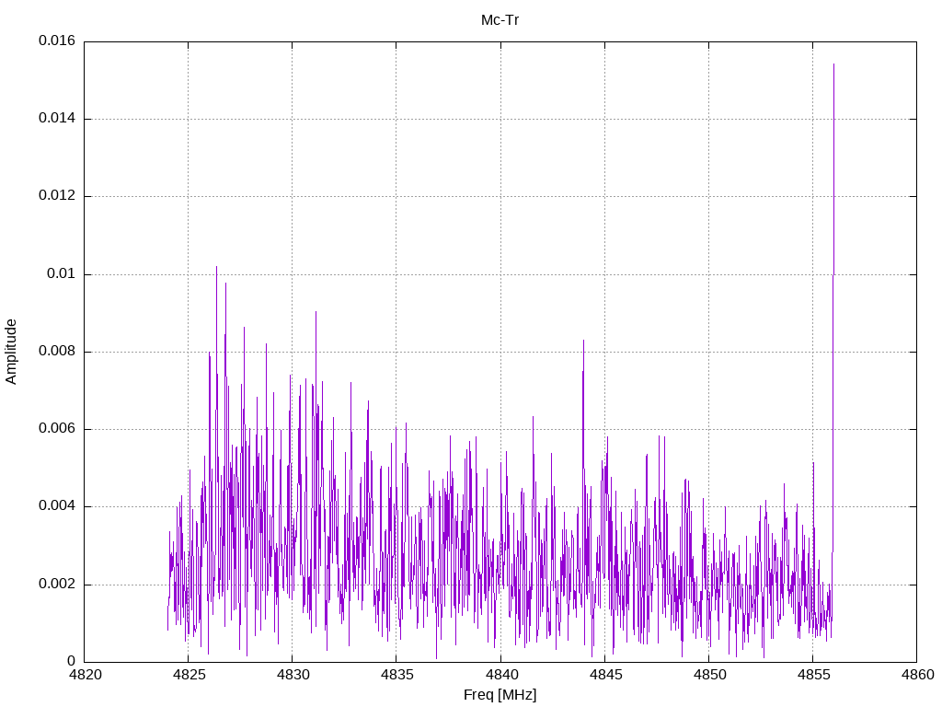
Task: Click the x-axis tick label 4850
Action: click(709, 675)
